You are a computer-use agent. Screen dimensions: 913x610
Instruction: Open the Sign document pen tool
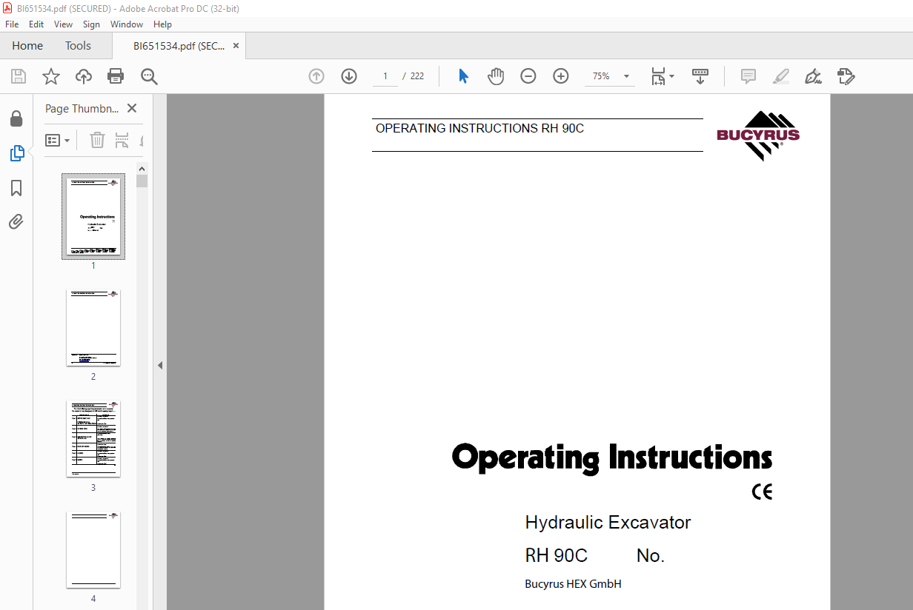pyautogui.click(x=814, y=76)
